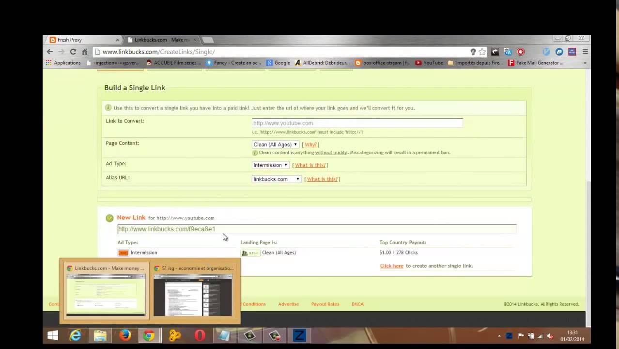Go back with the browser back arrow
The height and width of the screenshot is (349, 619).
point(49,51)
